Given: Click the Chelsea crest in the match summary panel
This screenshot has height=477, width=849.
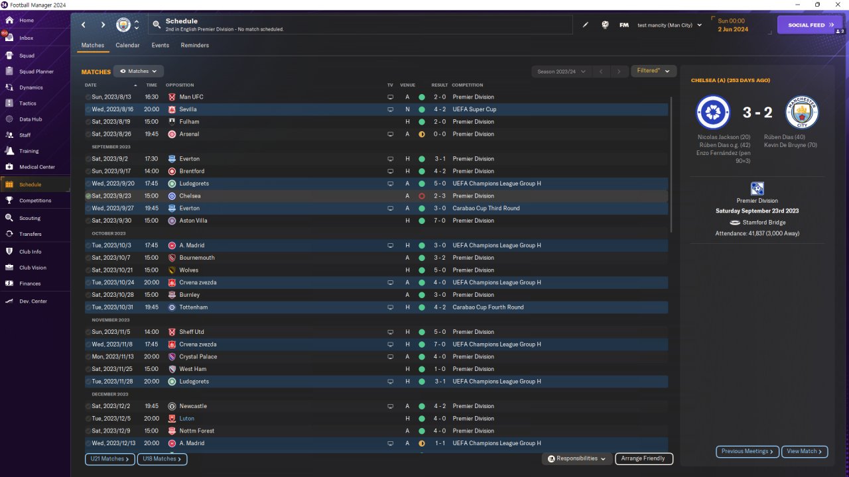Looking at the screenshot, I should click(713, 112).
